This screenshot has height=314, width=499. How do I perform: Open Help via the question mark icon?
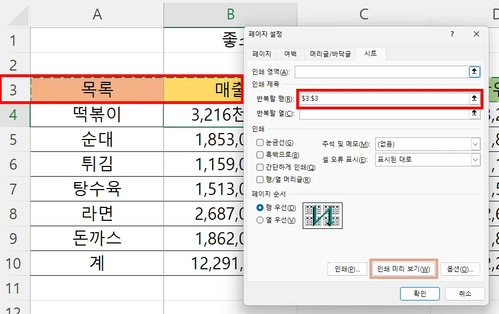click(x=453, y=34)
